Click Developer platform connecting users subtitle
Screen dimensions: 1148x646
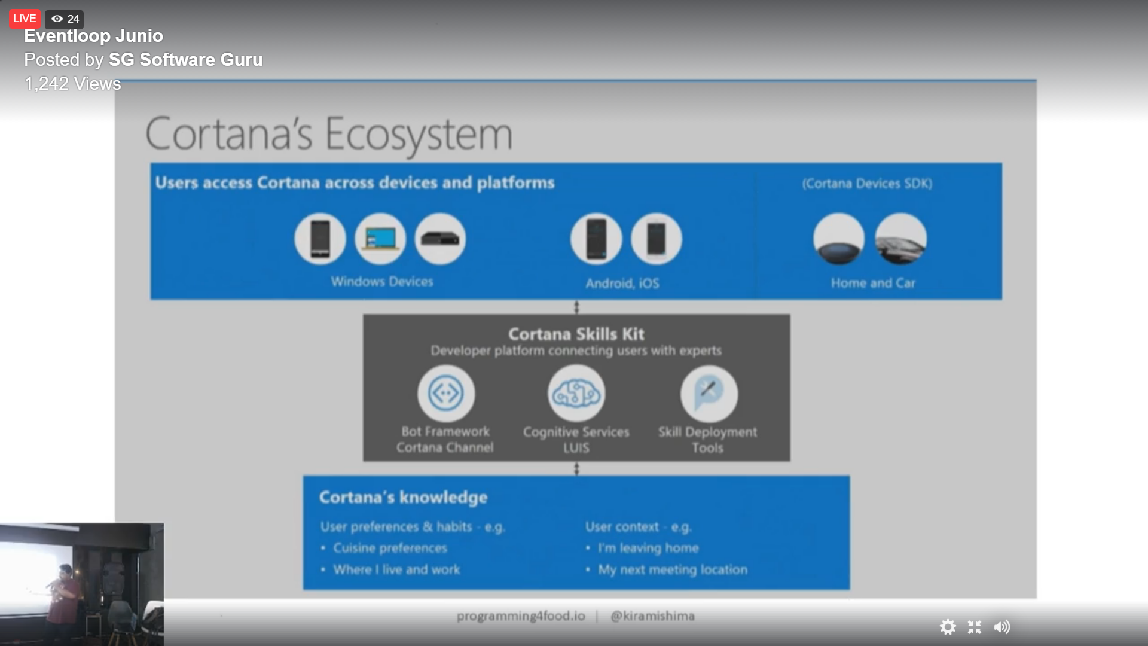tap(576, 351)
